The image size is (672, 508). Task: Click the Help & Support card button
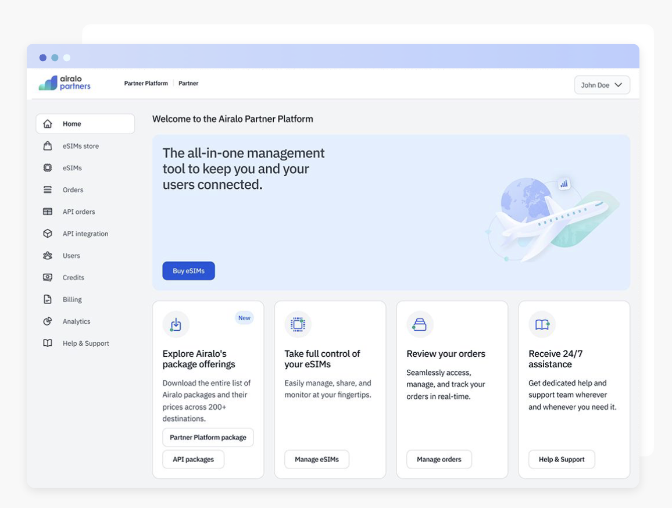562,459
